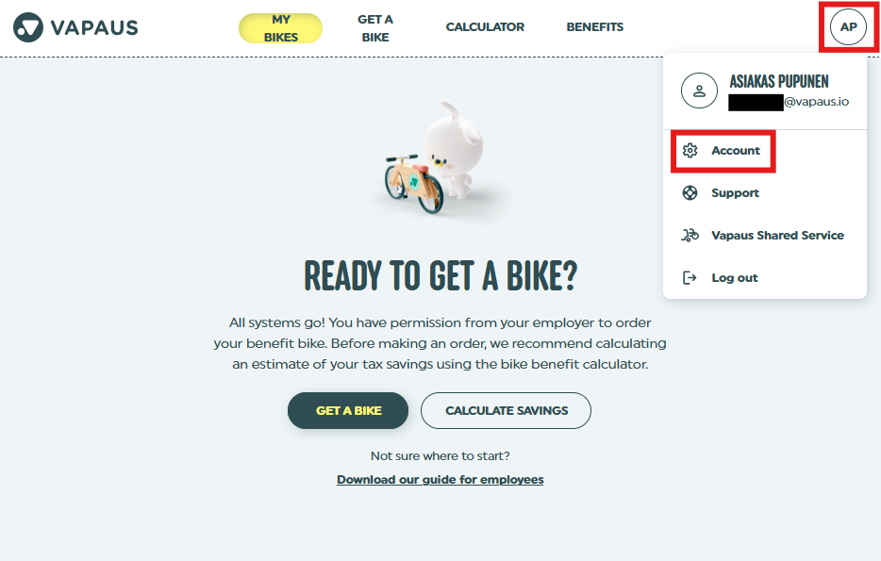
Task: Switch to the MY BIKES tab
Action: point(280,27)
